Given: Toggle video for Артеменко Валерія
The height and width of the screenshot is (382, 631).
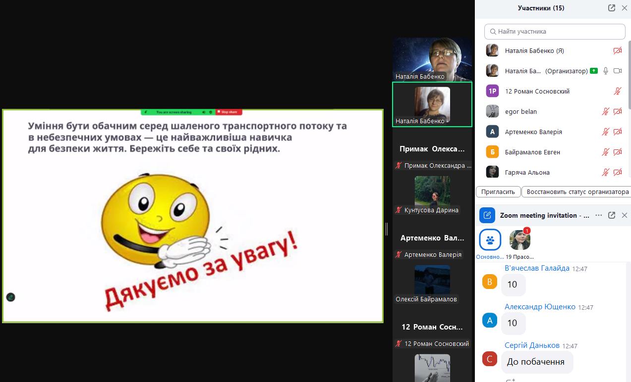Looking at the screenshot, I should coord(618,132).
